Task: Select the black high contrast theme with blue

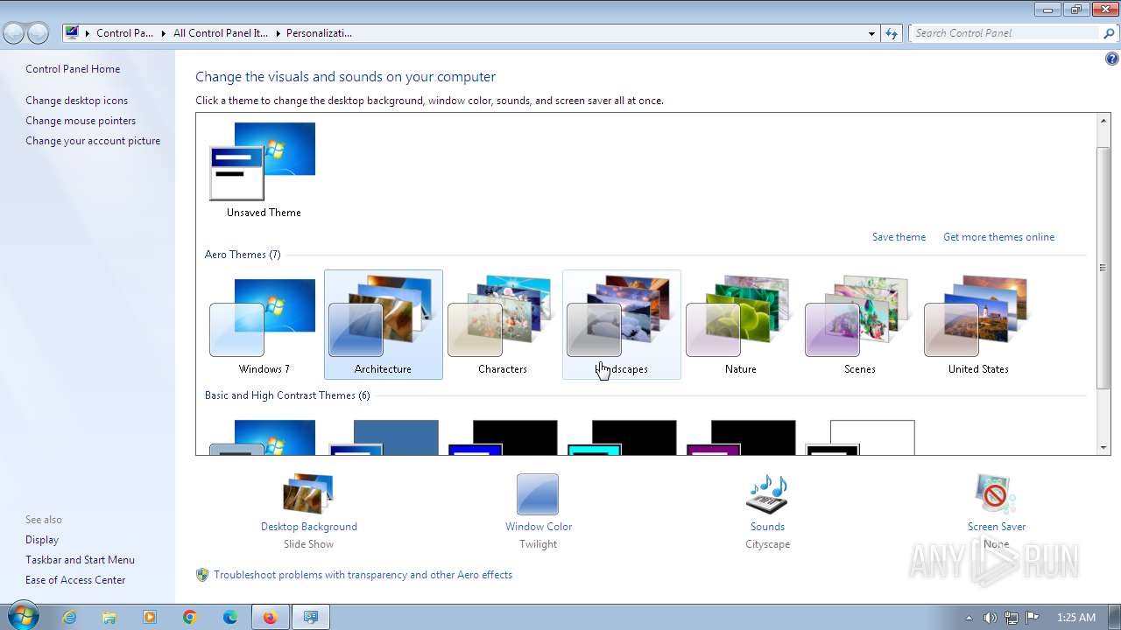Action: point(503,437)
